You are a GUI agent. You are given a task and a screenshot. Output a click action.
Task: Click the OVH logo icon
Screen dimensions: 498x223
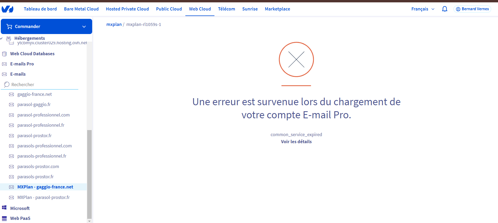tap(7, 9)
